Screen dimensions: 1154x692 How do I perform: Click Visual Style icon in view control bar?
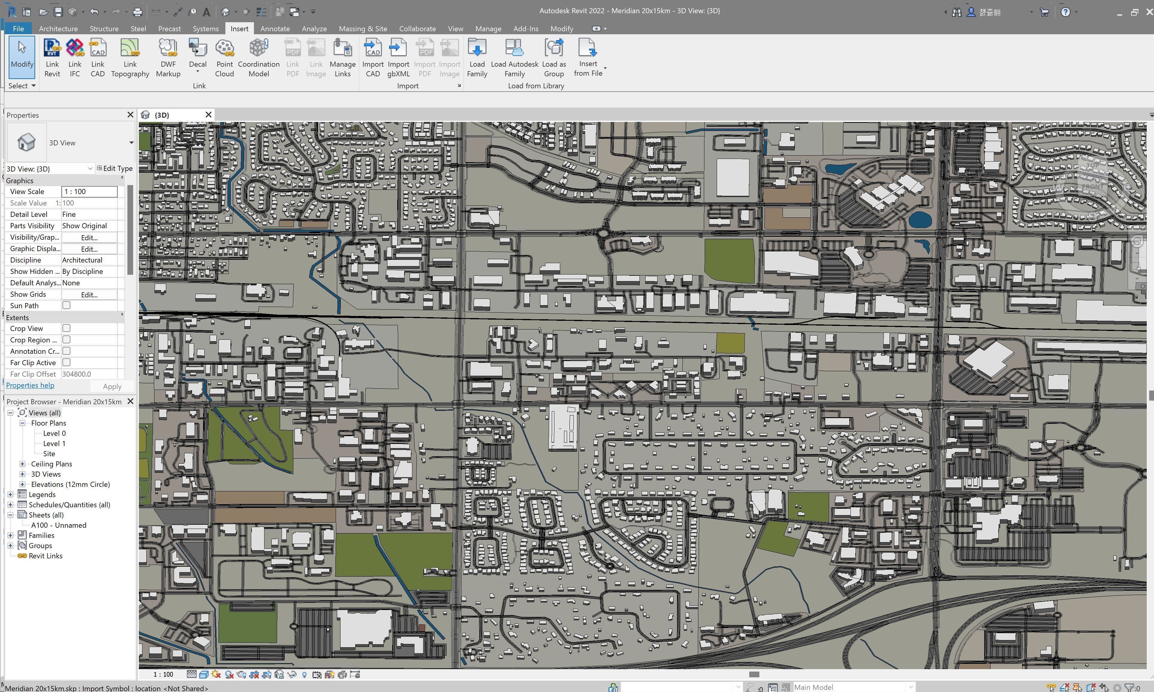[x=204, y=674]
